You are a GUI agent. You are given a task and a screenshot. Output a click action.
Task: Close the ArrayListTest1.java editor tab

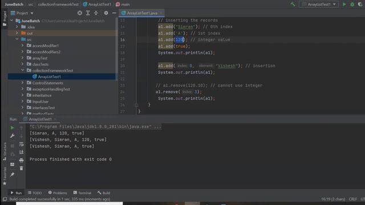[x=161, y=13]
